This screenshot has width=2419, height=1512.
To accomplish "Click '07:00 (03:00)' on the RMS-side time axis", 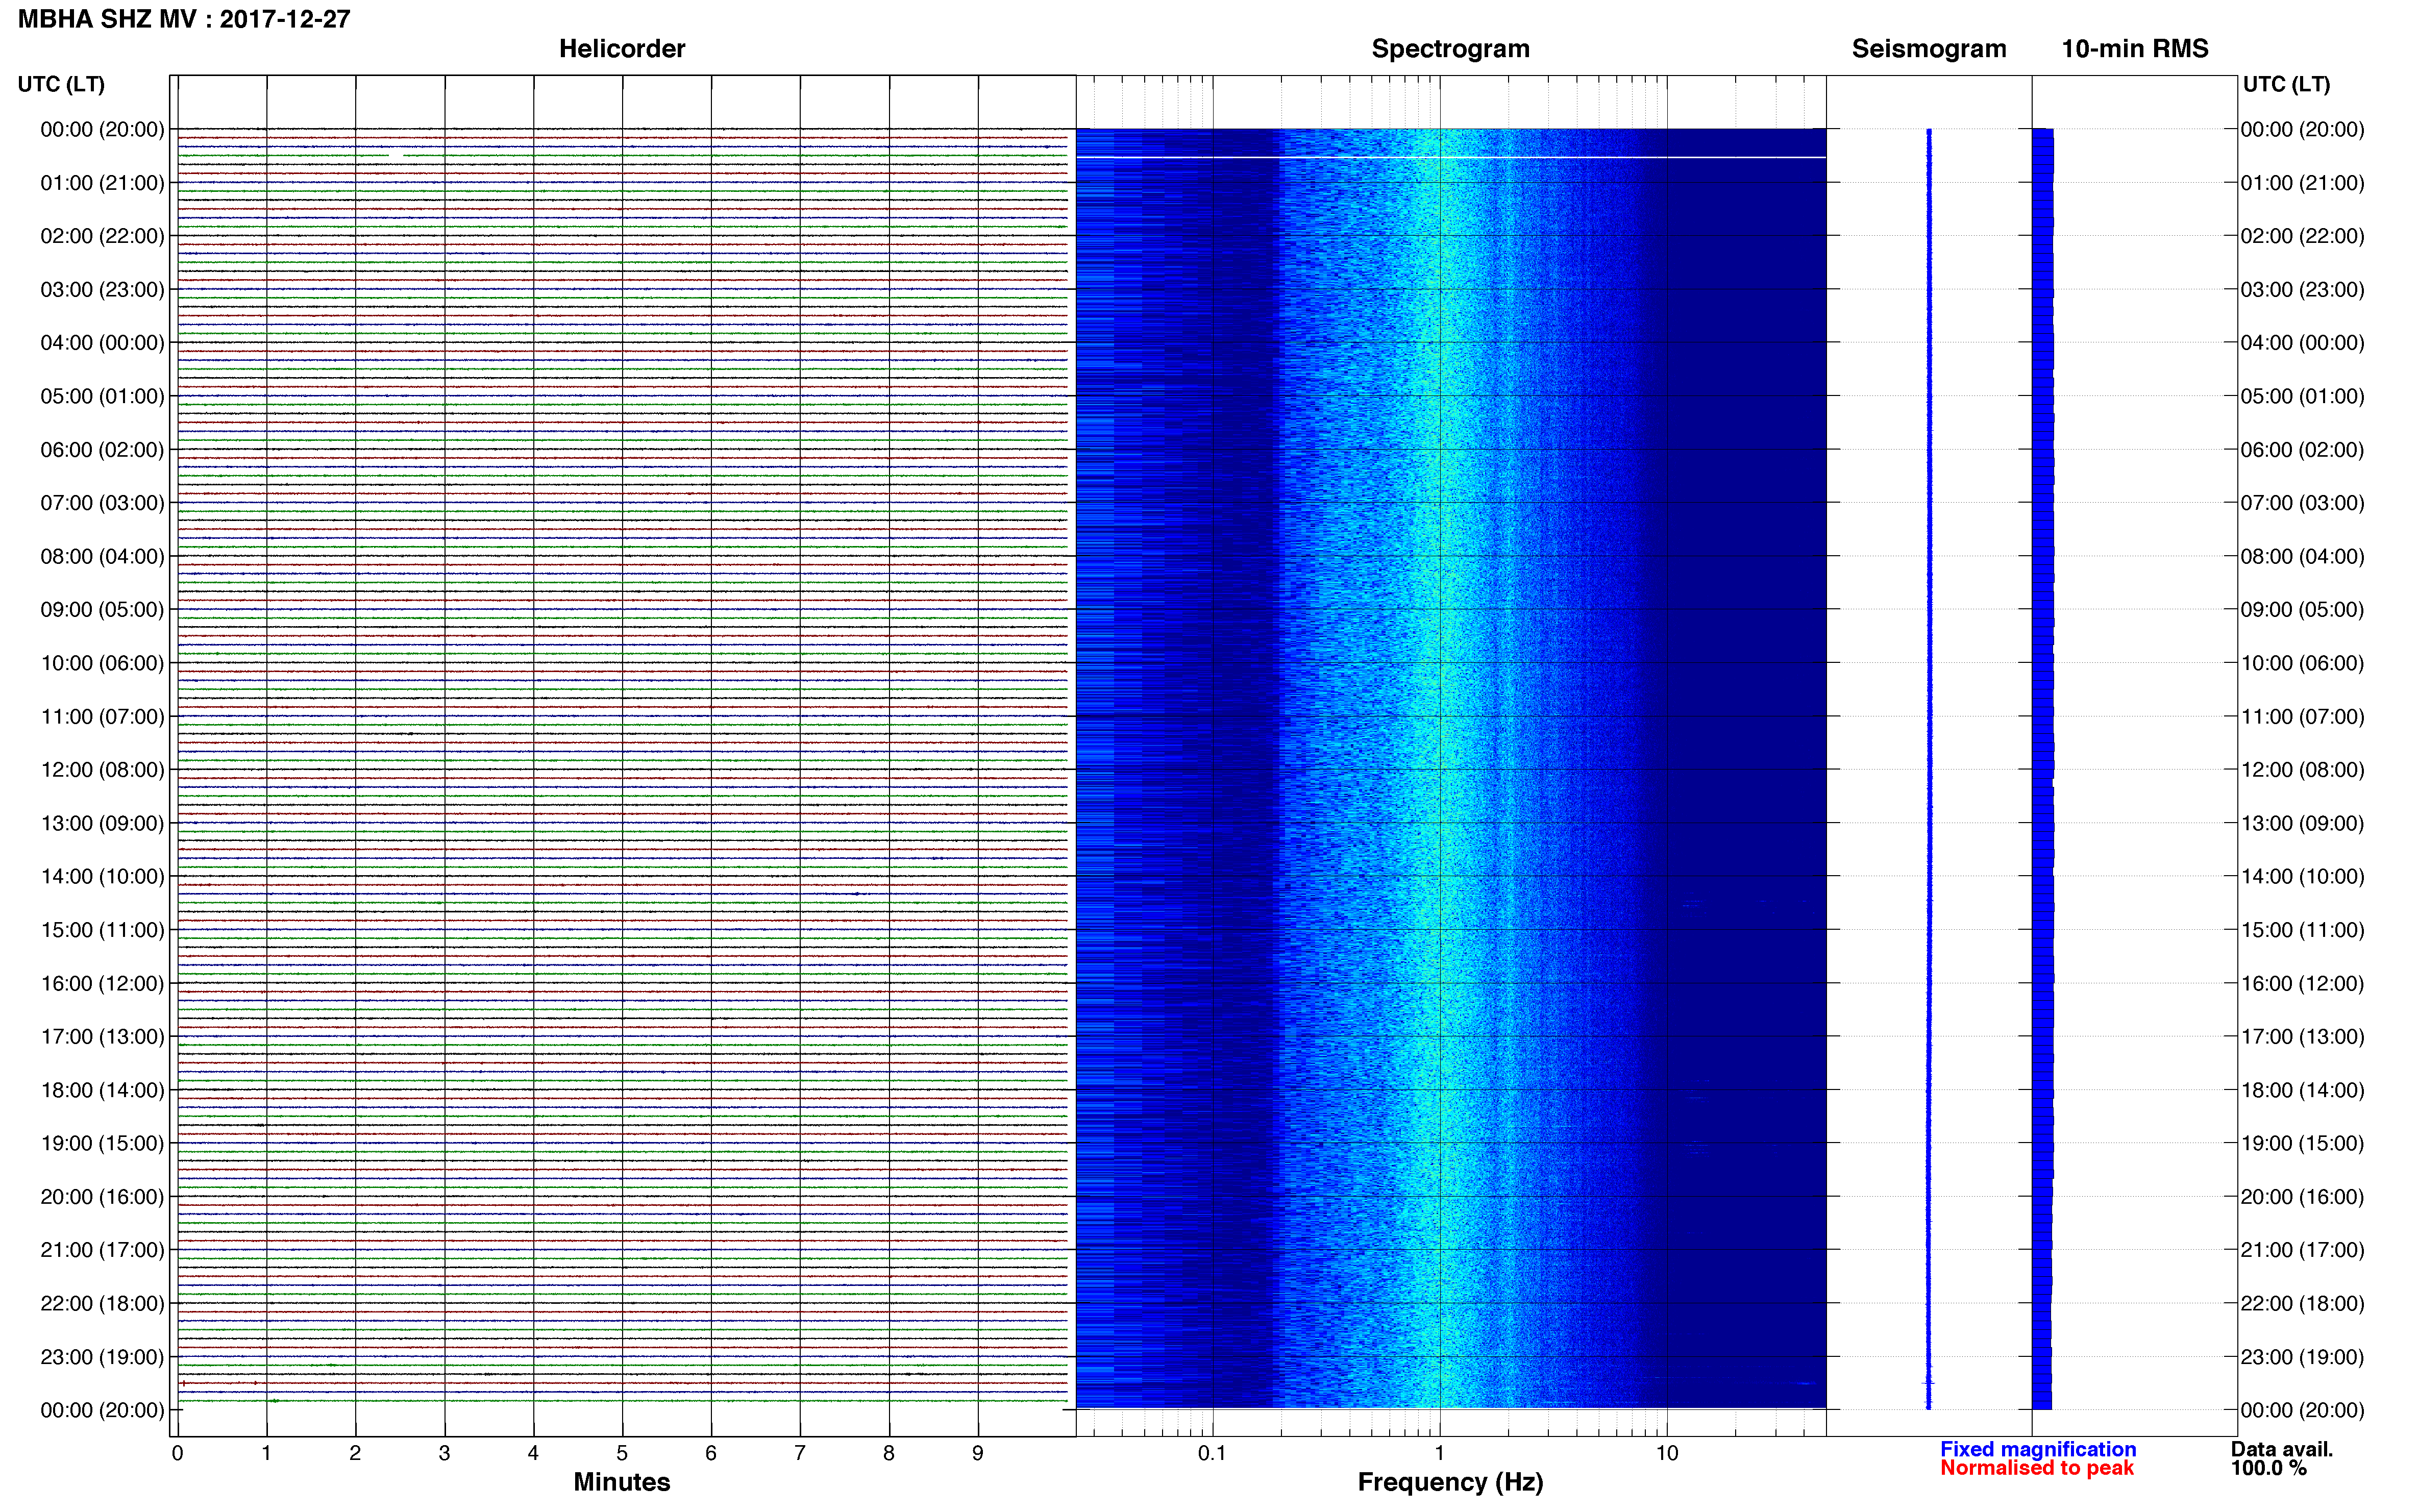I will [x=2302, y=503].
